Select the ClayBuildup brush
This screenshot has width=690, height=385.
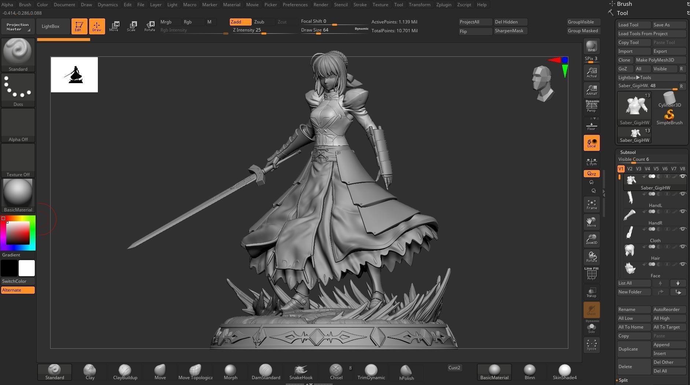click(x=125, y=372)
